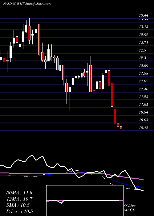Click the 13.13 price axis label

coord(144,27)
